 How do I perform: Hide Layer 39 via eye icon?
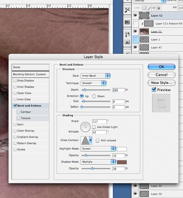pos(135,193)
